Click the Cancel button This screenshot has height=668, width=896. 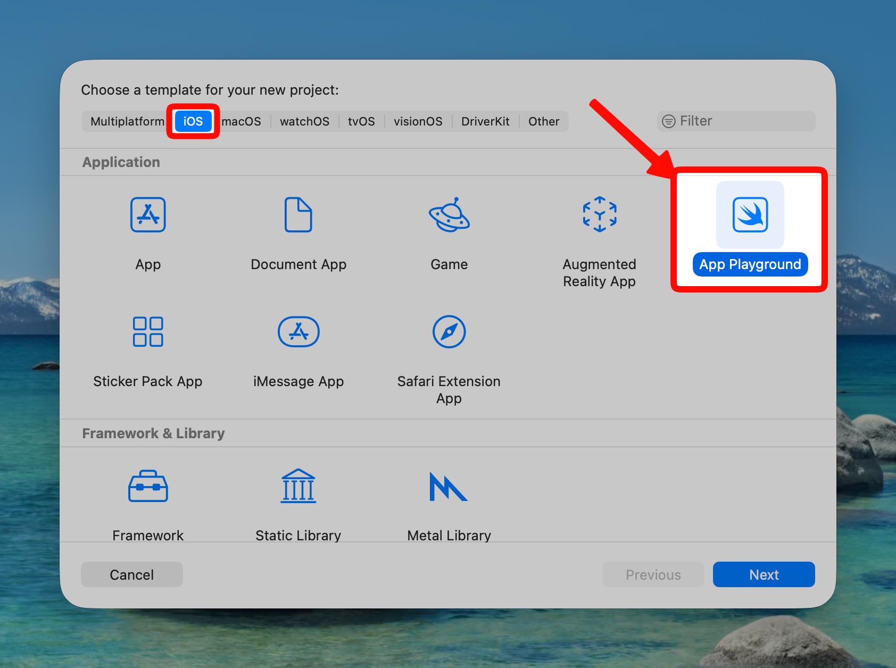coord(132,574)
